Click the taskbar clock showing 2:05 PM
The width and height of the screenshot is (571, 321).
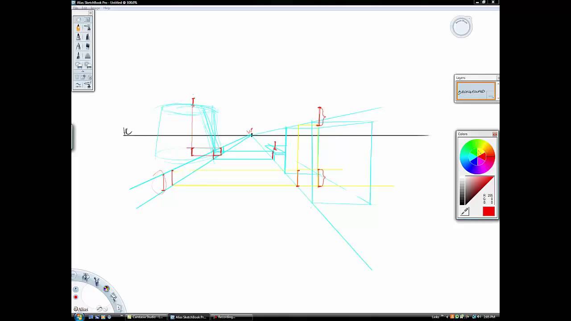(489, 317)
